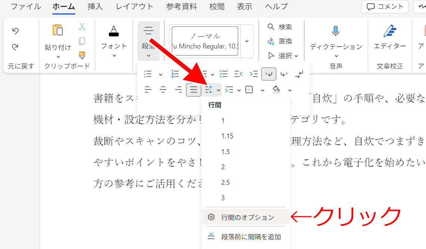Viewport: 426px width, 249px height.
Task: Switch to the 表示 tab
Action: (x=245, y=6)
